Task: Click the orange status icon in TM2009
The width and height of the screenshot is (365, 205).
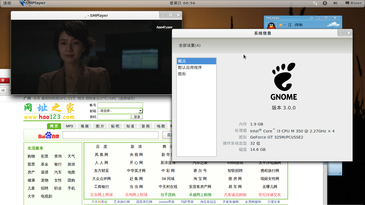Action: coord(281,25)
